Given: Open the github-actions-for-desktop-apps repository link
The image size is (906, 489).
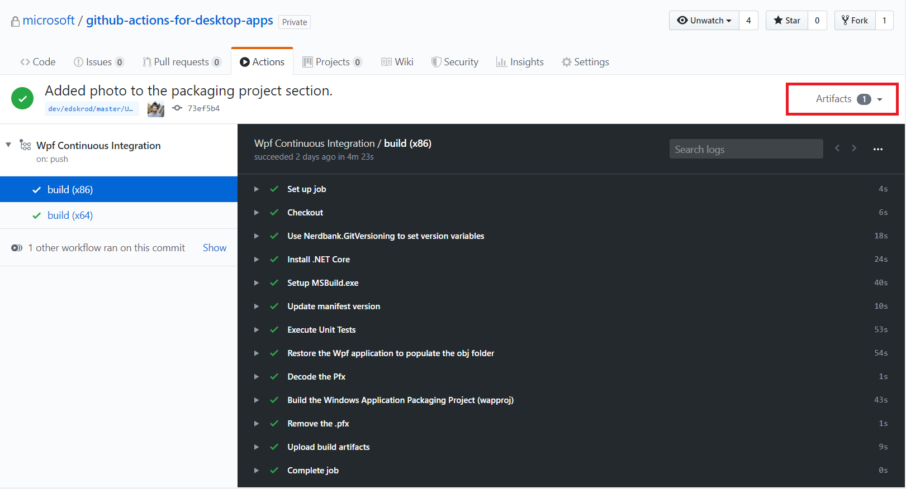Looking at the screenshot, I should click(179, 21).
